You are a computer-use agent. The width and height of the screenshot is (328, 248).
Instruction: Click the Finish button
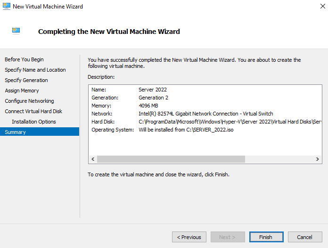(266, 237)
